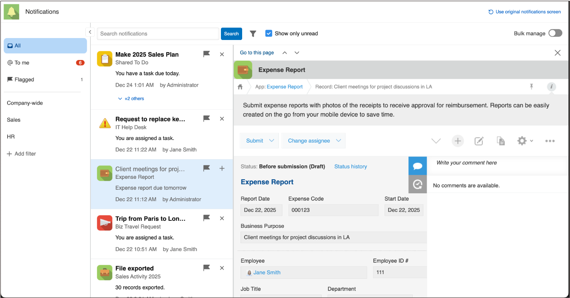The height and width of the screenshot is (298, 570).
Task: Open the comments speech bubble icon
Action: (417, 166)
